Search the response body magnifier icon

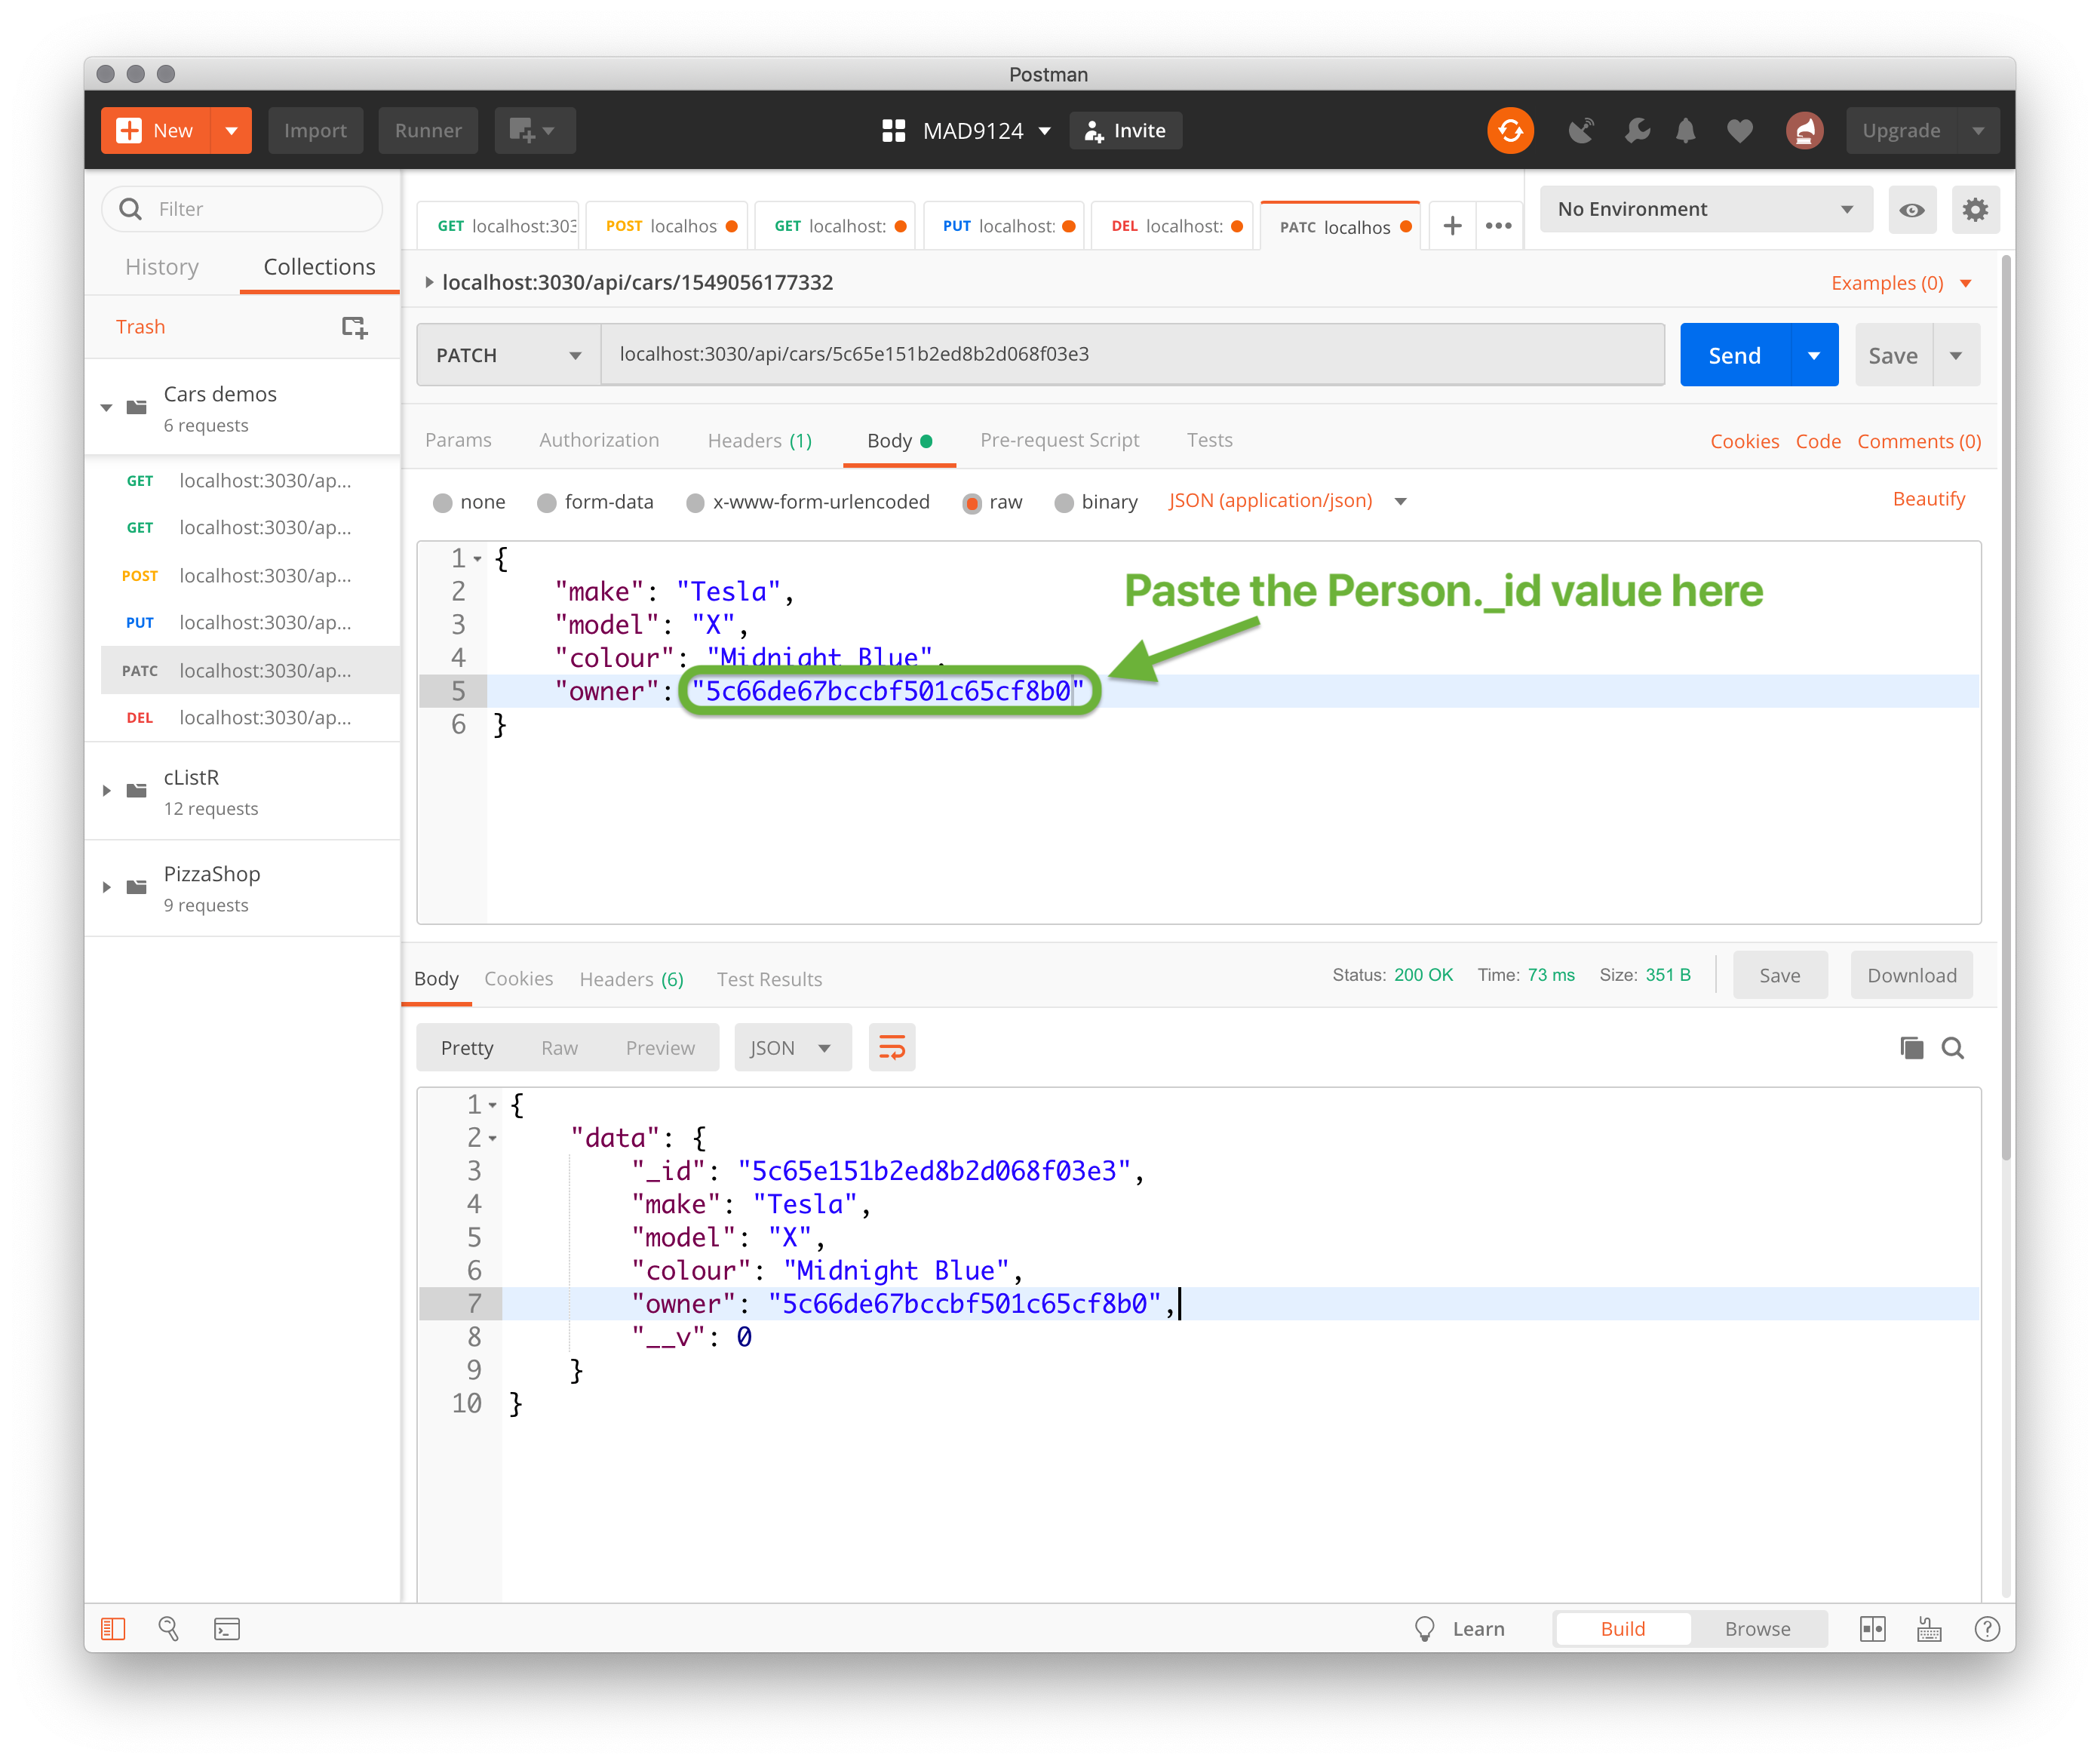point(1952,1048)
